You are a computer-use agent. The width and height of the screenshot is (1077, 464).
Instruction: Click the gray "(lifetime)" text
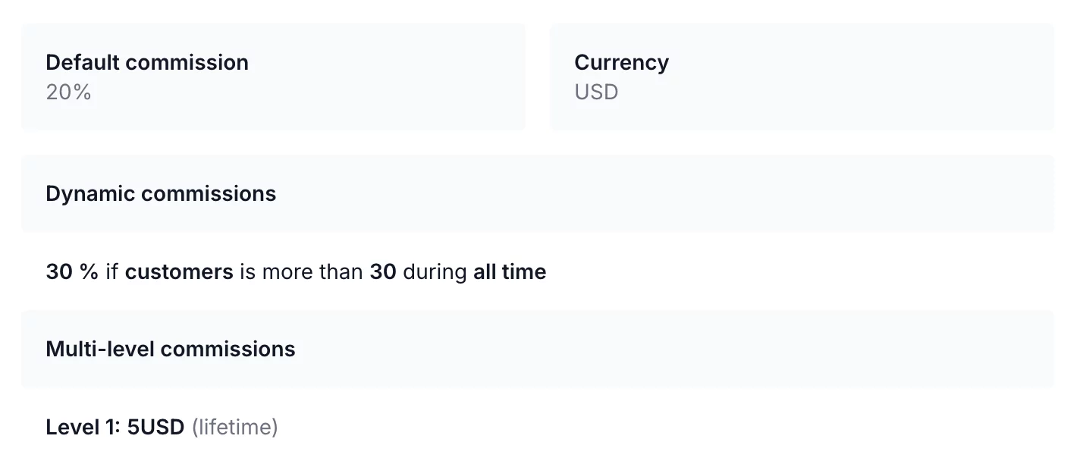click(x=235, y=428)
